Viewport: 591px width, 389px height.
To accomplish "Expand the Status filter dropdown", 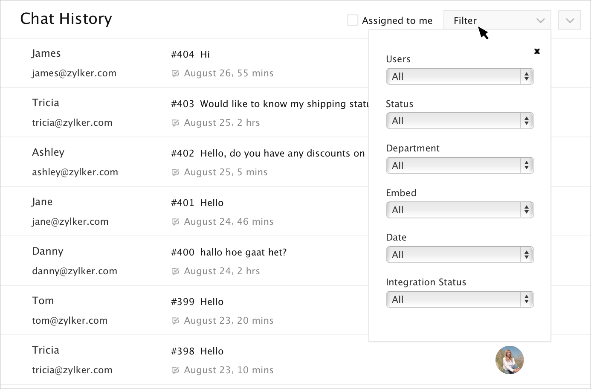I will [x=460, y=121].
